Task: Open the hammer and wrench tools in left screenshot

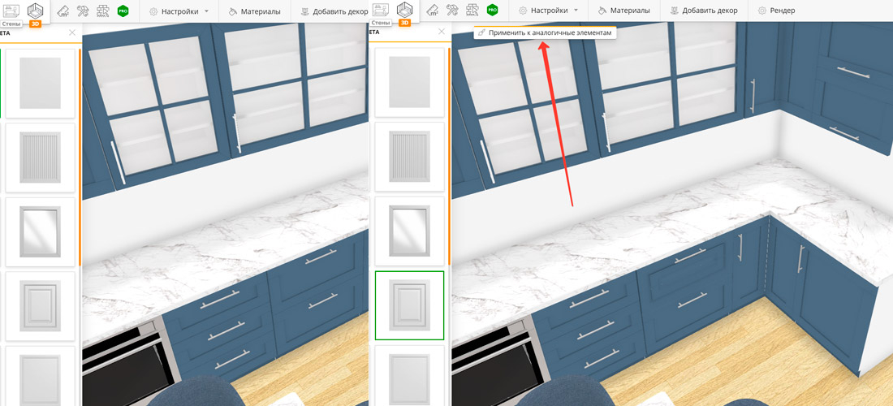Action: (83, 11)
